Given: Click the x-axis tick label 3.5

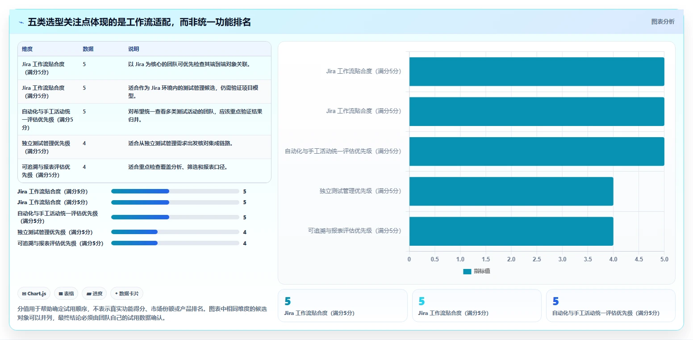Looking at the screenshot, I should pos(588,259).
